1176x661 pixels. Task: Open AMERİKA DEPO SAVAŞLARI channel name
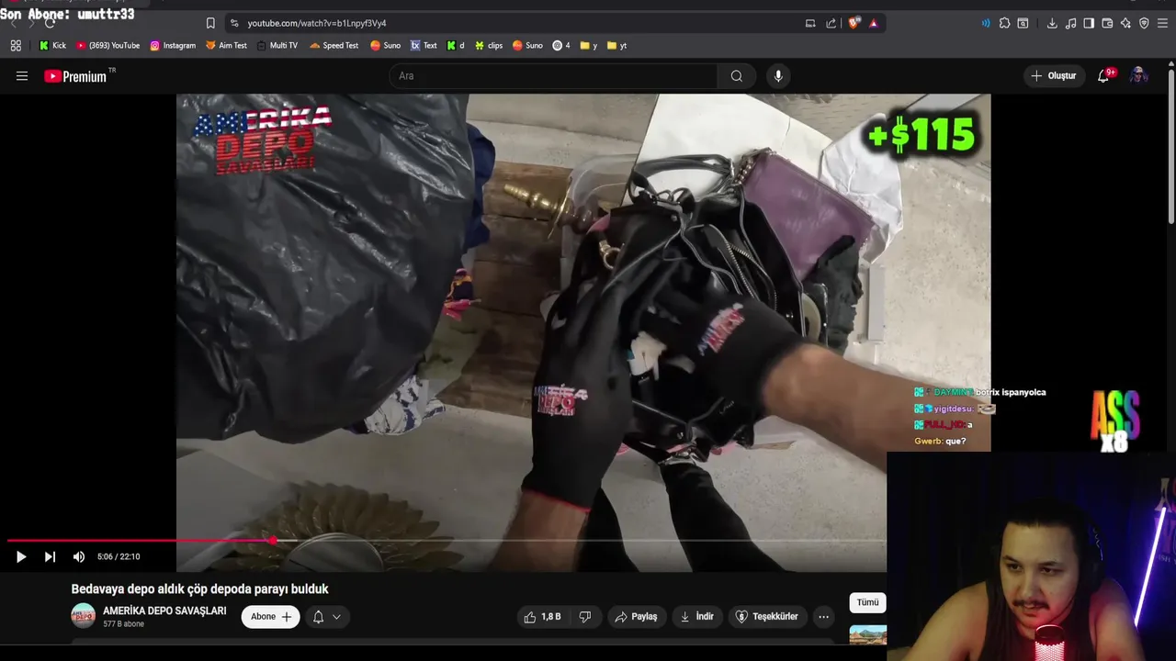pyautogui.click(x=164, y=611)
